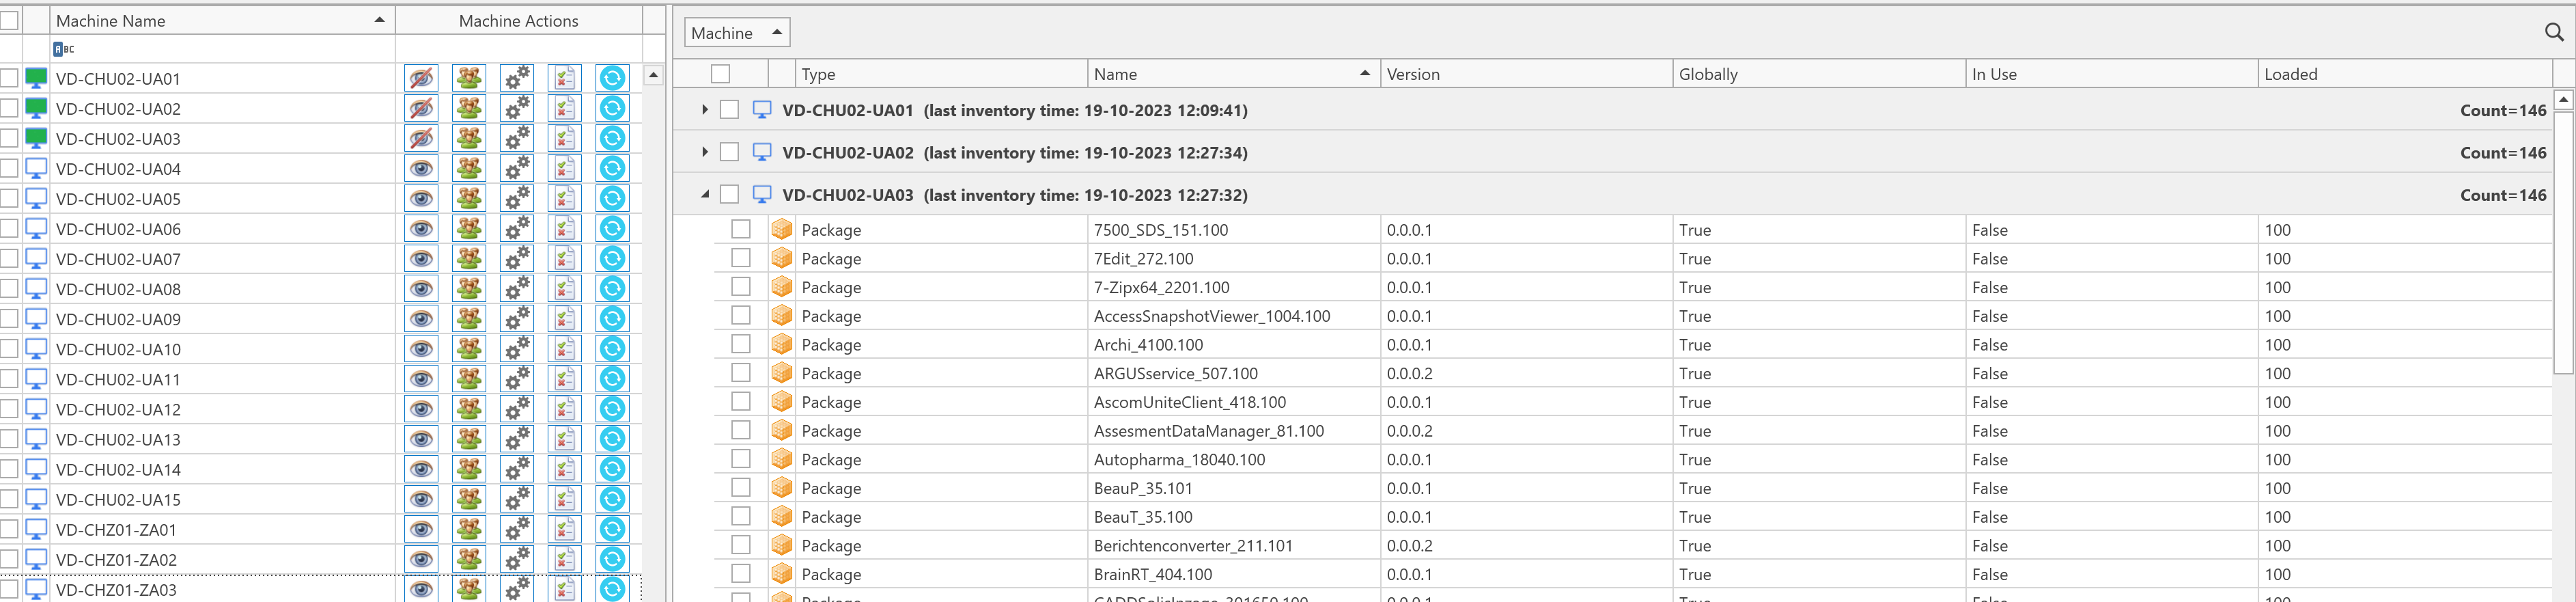Open the Machine grouping dropdown
Screen dimensions: 2576x602
point(736,33)
